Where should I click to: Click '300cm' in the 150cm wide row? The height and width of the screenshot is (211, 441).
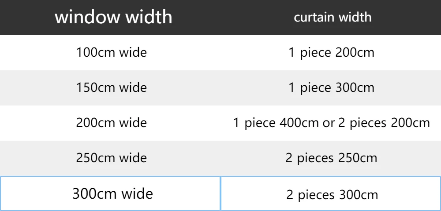pyautogui.click(x=355, y=88)
